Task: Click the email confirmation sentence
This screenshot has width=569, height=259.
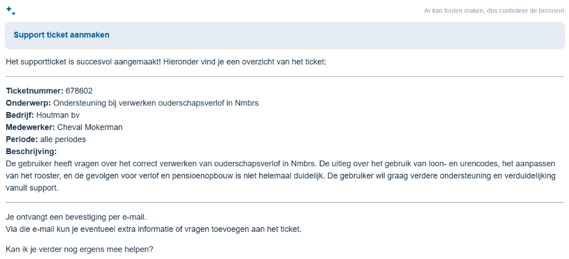Action: click(x=76, y=218)
